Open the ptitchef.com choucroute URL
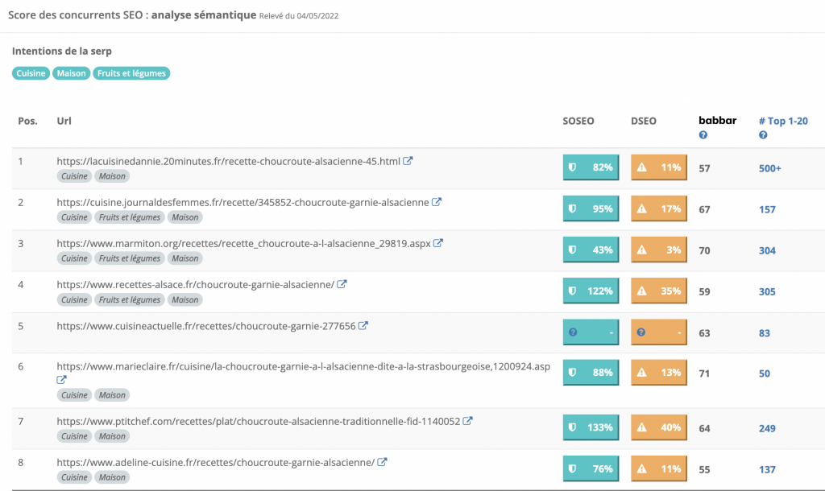Viewport: 825px width, 491px height. [259, 421]
